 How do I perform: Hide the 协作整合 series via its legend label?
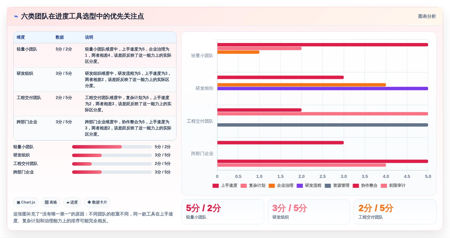coord(369,185)
